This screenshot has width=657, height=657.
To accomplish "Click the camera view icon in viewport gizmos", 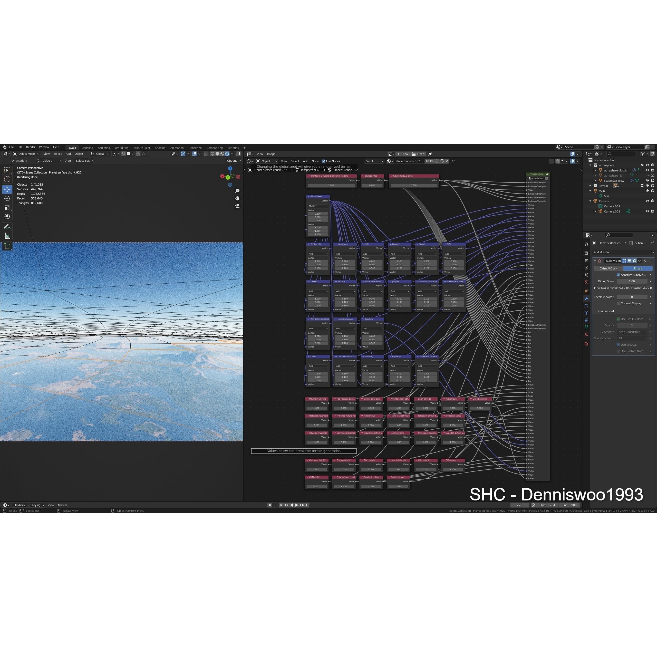I will point(237,206).
